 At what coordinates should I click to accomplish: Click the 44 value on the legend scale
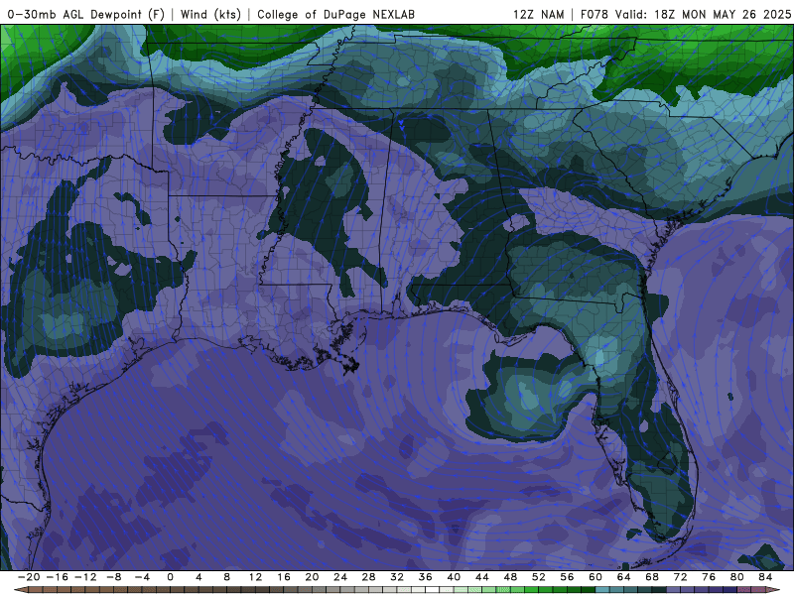click(482, 577)
